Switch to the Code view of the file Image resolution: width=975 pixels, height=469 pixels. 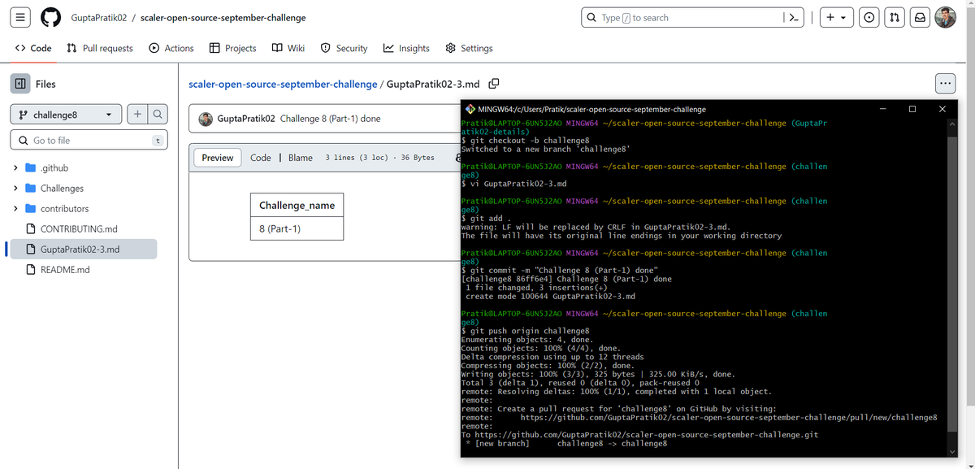coord(260,158)
